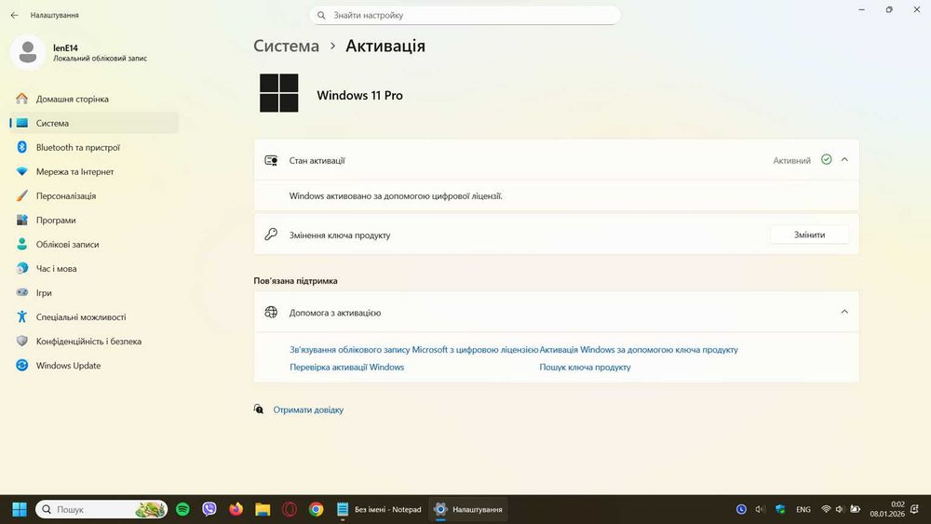Screen dimensions: 931x524
Task: Select Система in the sidebar
Action: point(94,123)
